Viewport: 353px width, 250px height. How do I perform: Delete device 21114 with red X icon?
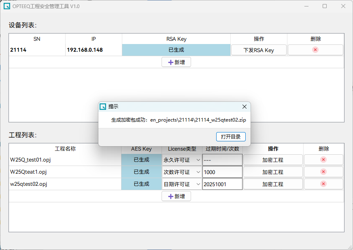[315, 50]
